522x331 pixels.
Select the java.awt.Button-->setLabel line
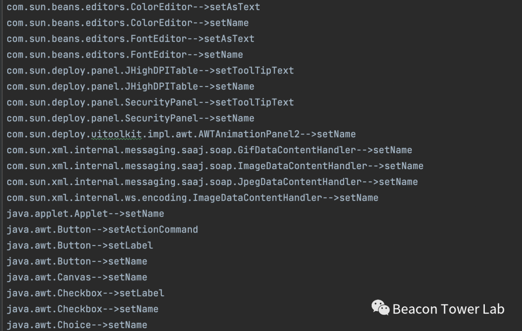[x=80, y=245]
